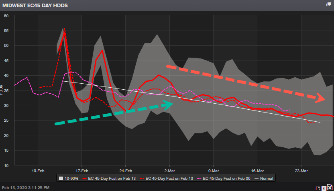
Task: Open chart in new window via share icon
Action: click(318, 187)
